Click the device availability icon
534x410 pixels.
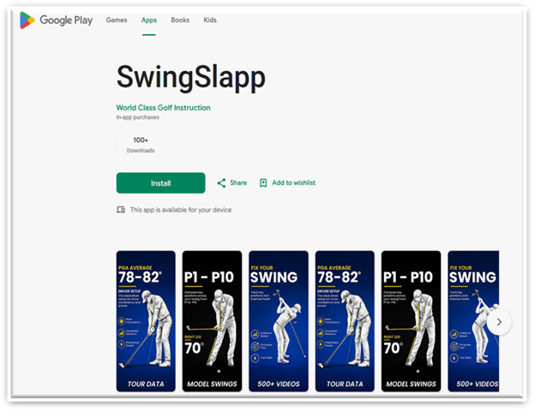[x=121, y=210]
